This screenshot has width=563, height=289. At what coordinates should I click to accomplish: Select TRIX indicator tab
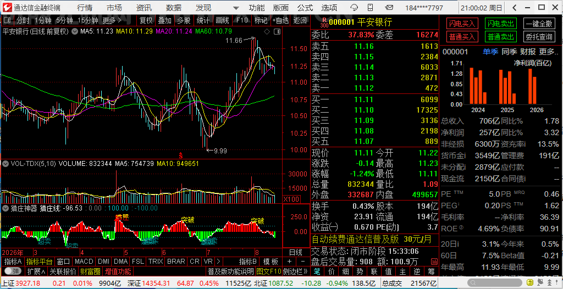156,262
